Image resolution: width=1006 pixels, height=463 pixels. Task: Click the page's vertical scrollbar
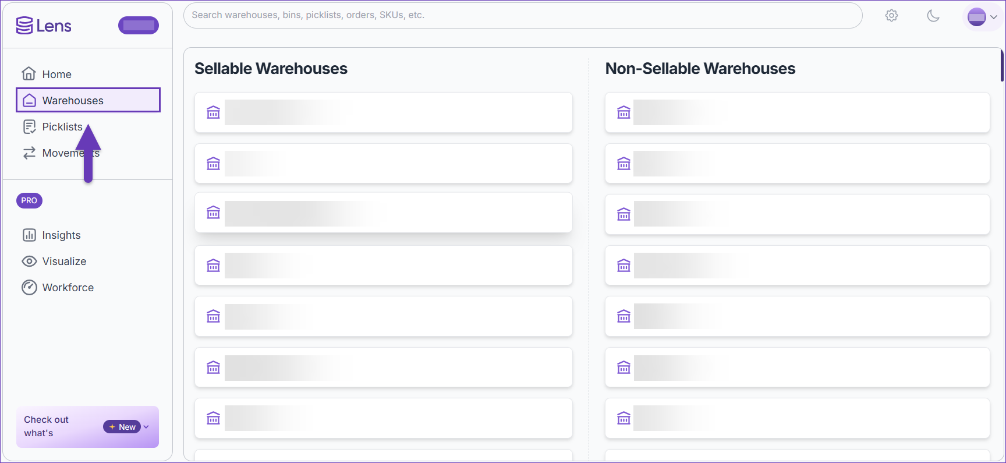coord(1002,65)
